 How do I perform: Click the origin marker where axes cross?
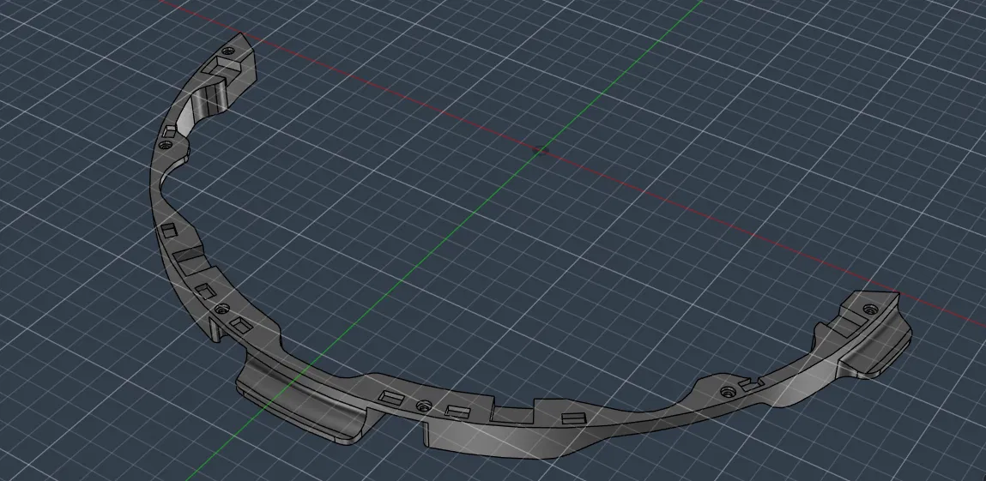coord(540,150)
